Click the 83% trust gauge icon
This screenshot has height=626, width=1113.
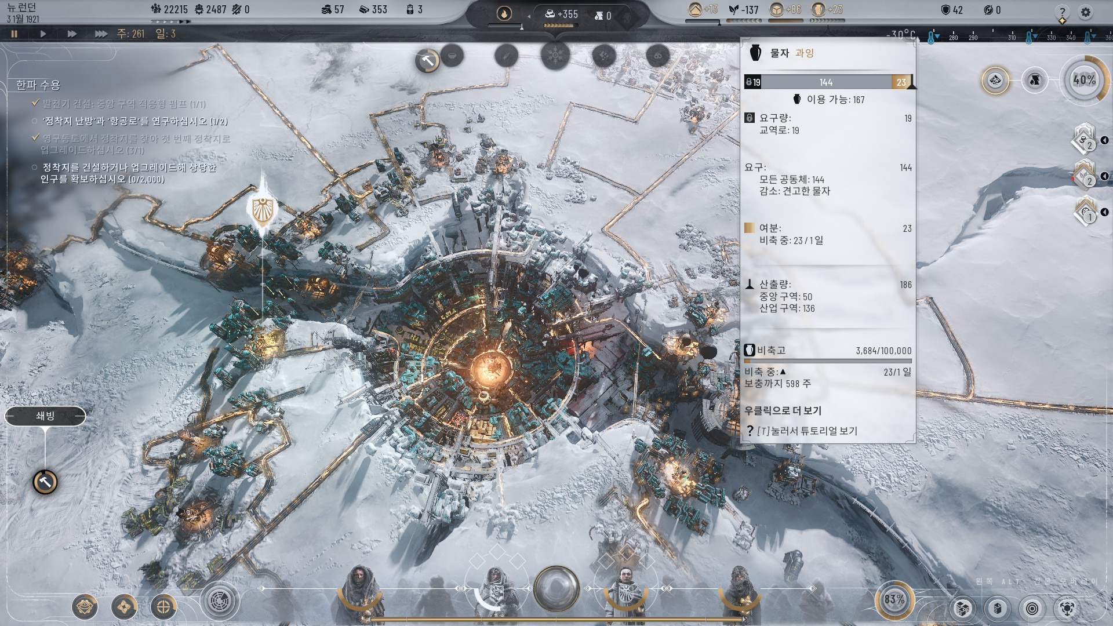[894, 599]
